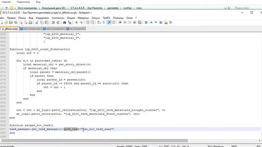This screenshot has width=262, height=147.
Task: Click Этот компьютер in the Explorer breadcrumb
Action: [x=27, y=8]
